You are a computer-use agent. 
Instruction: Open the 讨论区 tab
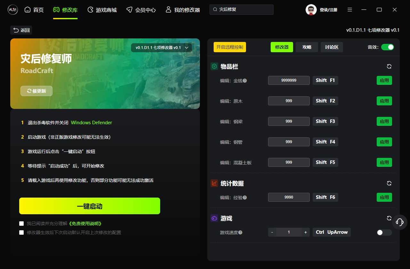tap(332, 47)
